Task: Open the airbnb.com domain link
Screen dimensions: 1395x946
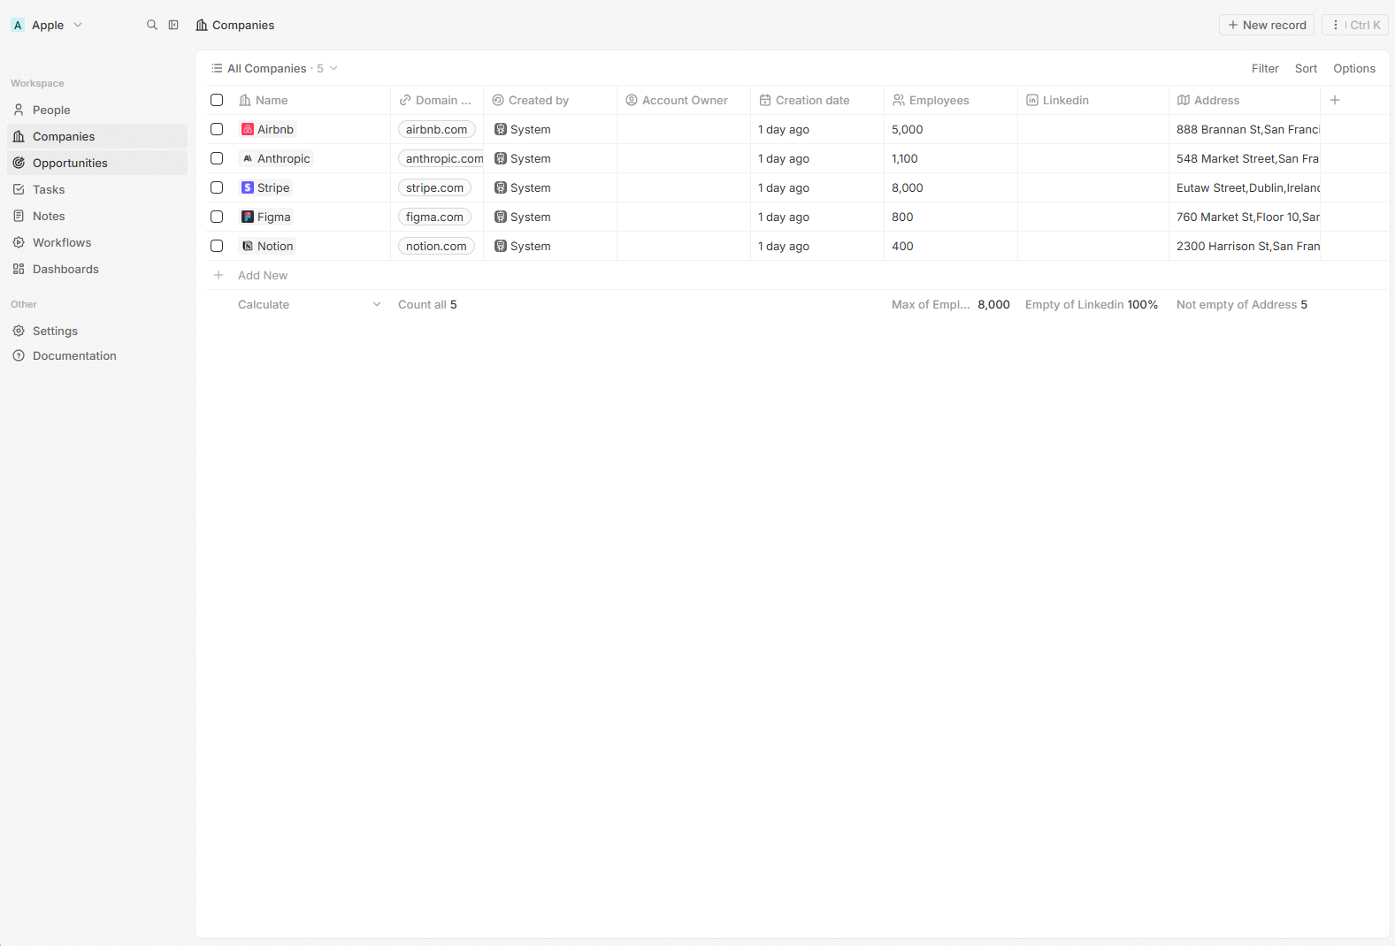Action: (x=437, y=129)
